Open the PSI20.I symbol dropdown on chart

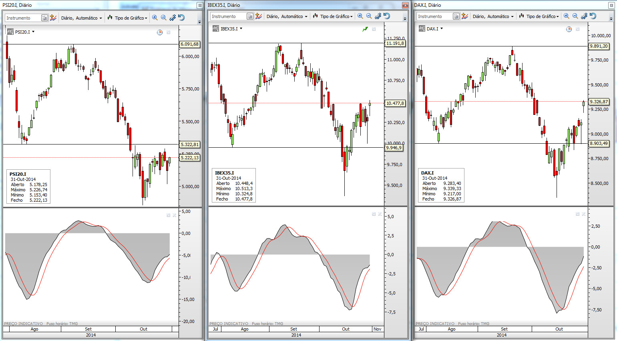[x=33, y=32]
